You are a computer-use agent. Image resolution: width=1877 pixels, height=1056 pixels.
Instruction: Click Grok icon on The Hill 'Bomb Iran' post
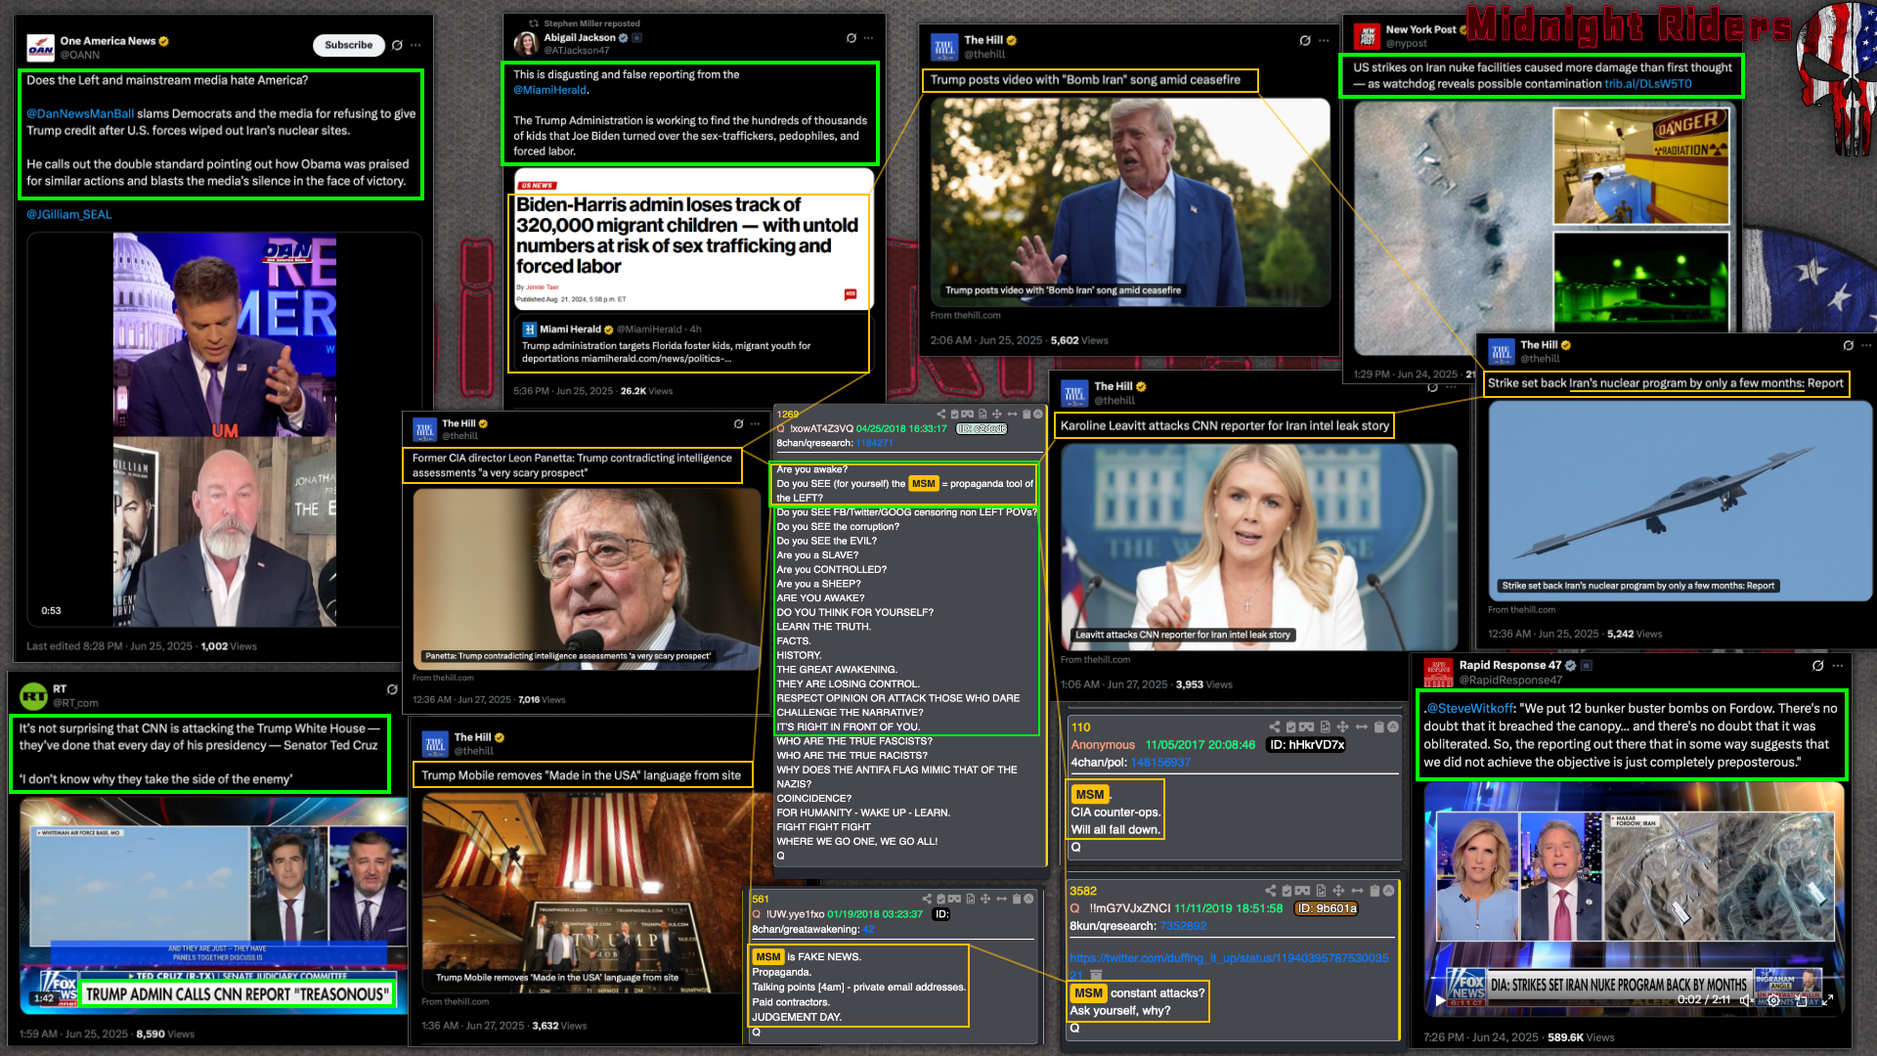1305,40
